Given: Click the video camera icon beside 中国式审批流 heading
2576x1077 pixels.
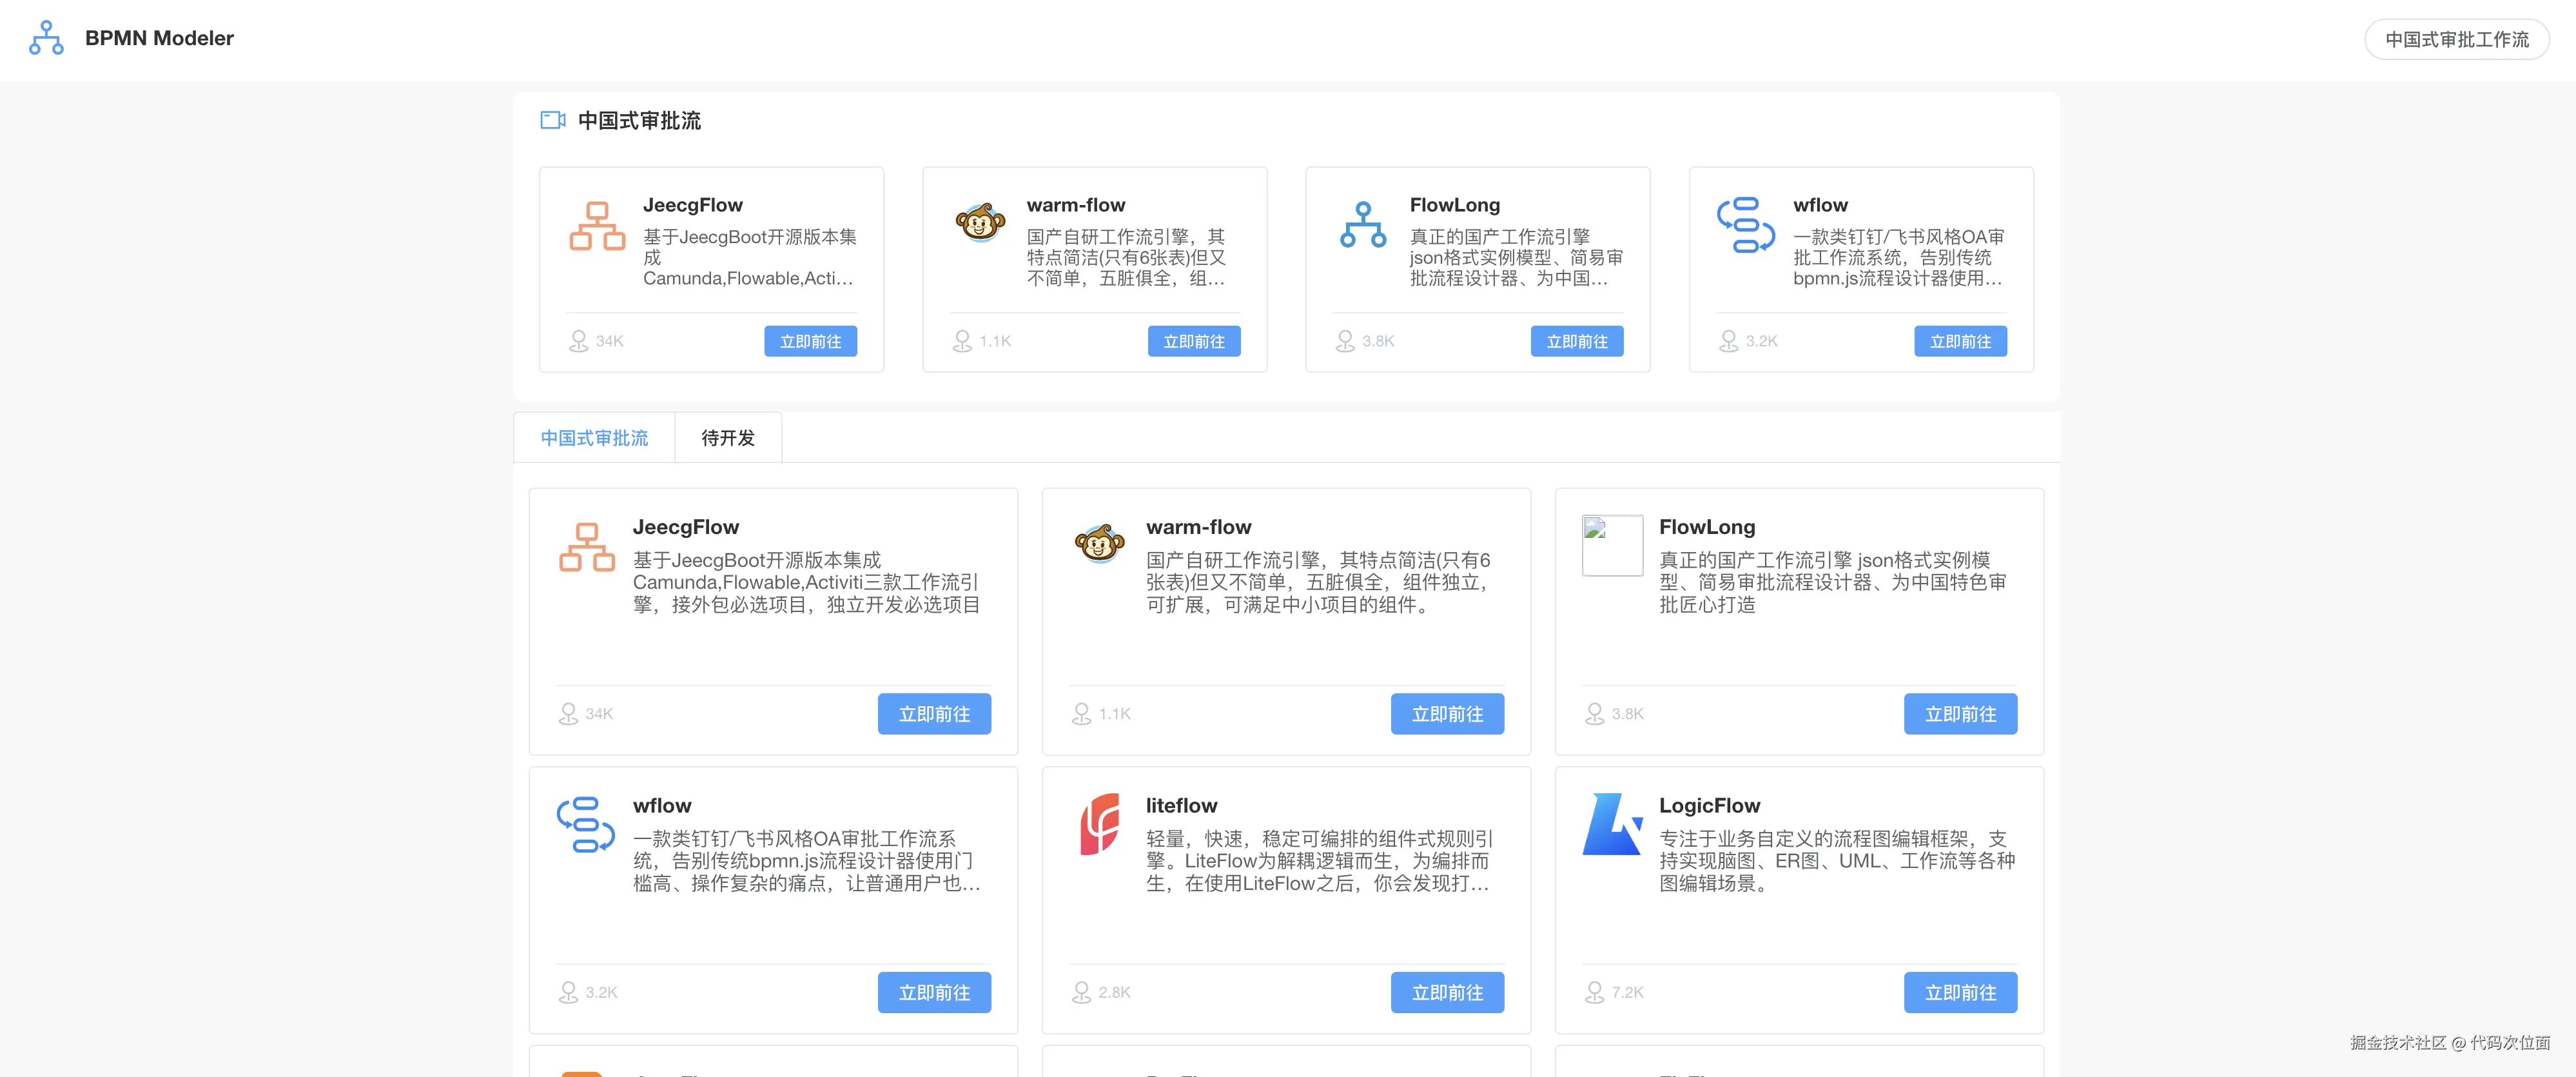Looking at the screenshot, I should (553, 120).
